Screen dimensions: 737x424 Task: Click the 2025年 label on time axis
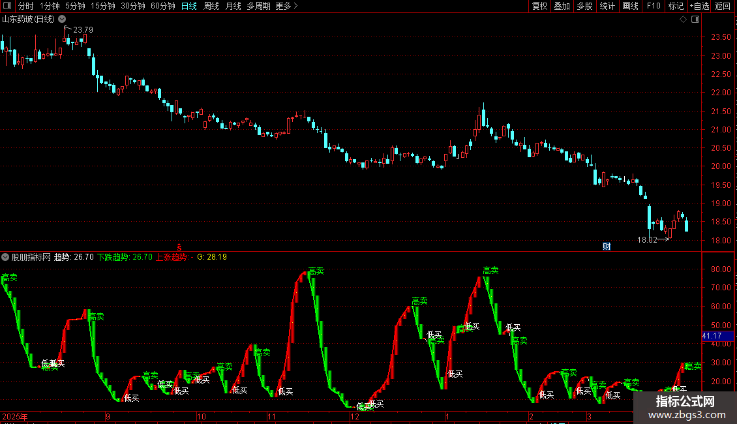15,416
